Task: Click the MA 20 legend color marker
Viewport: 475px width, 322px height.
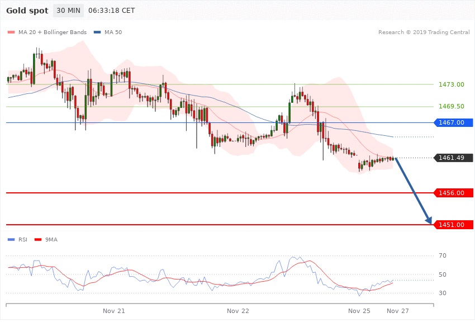Action: click(x=11, y=32)
